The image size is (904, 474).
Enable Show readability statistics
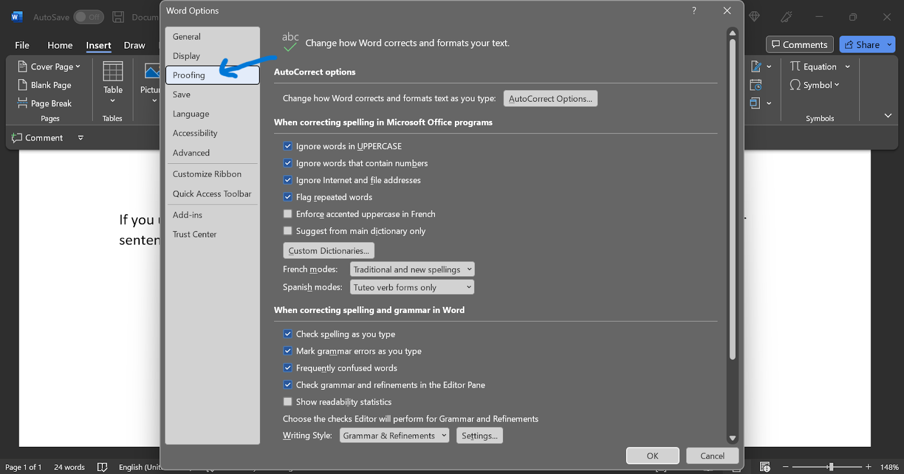point(288,402)
